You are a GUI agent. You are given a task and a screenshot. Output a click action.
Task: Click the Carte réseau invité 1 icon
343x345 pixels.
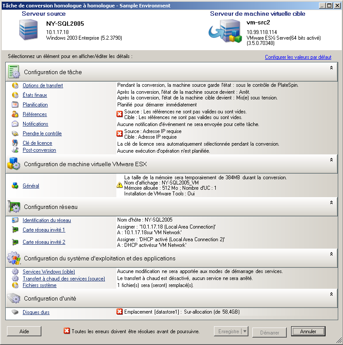15,230
